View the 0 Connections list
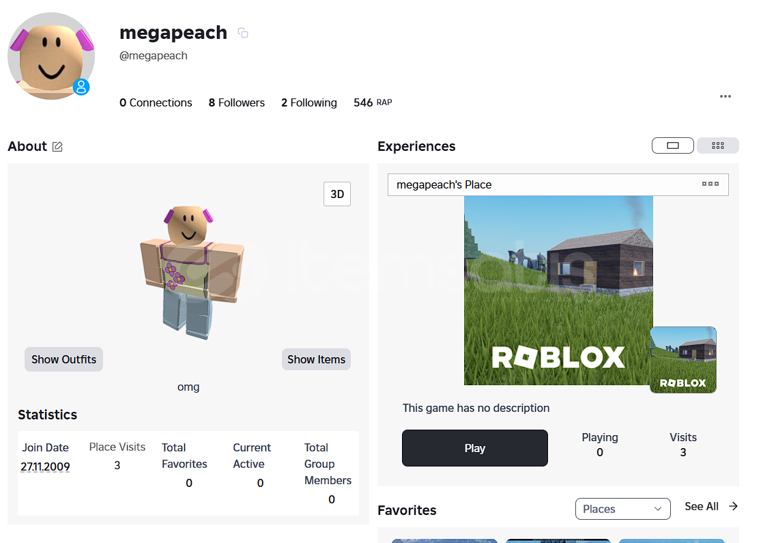 [x=156, y=102]
